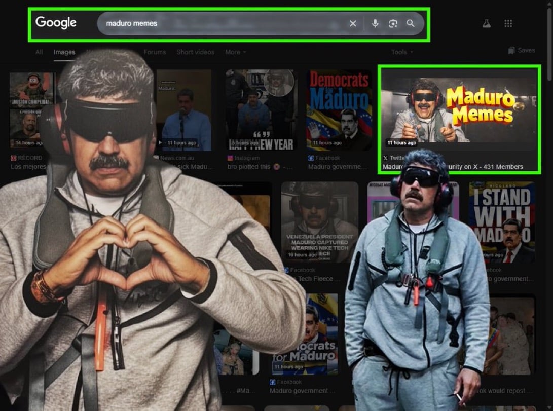
Task: Open the 'I Stand With Maduro' image
Action: pyautogui.click(x=501, y=223)
